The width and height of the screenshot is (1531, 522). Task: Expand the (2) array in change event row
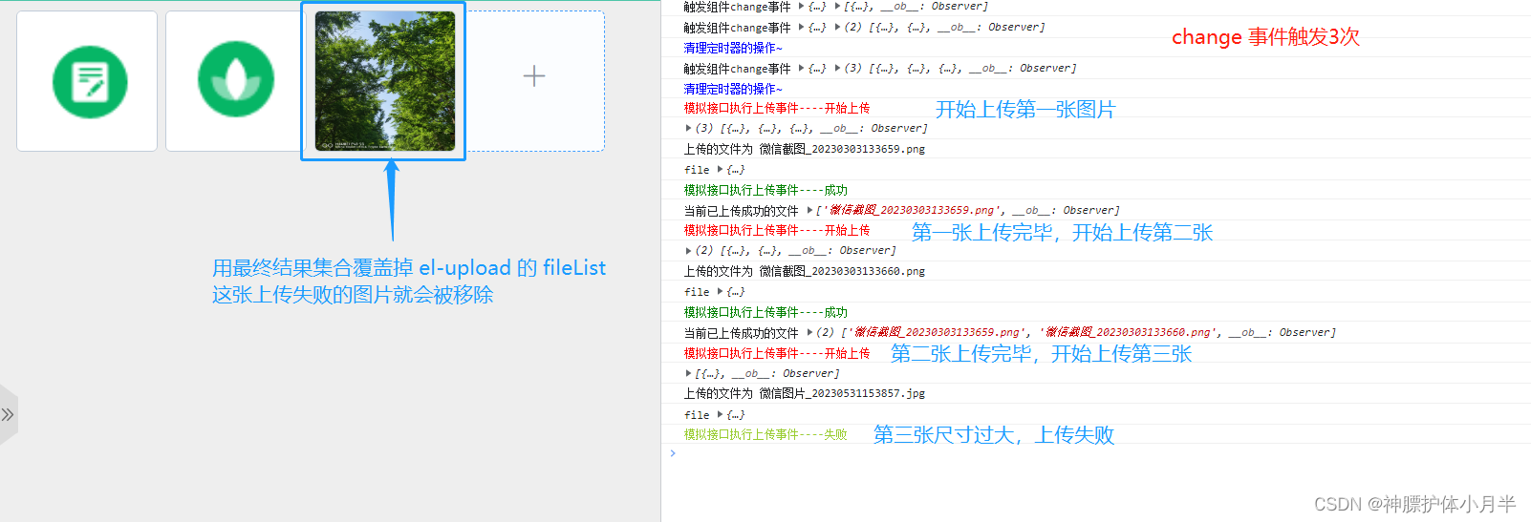(838, 27)
